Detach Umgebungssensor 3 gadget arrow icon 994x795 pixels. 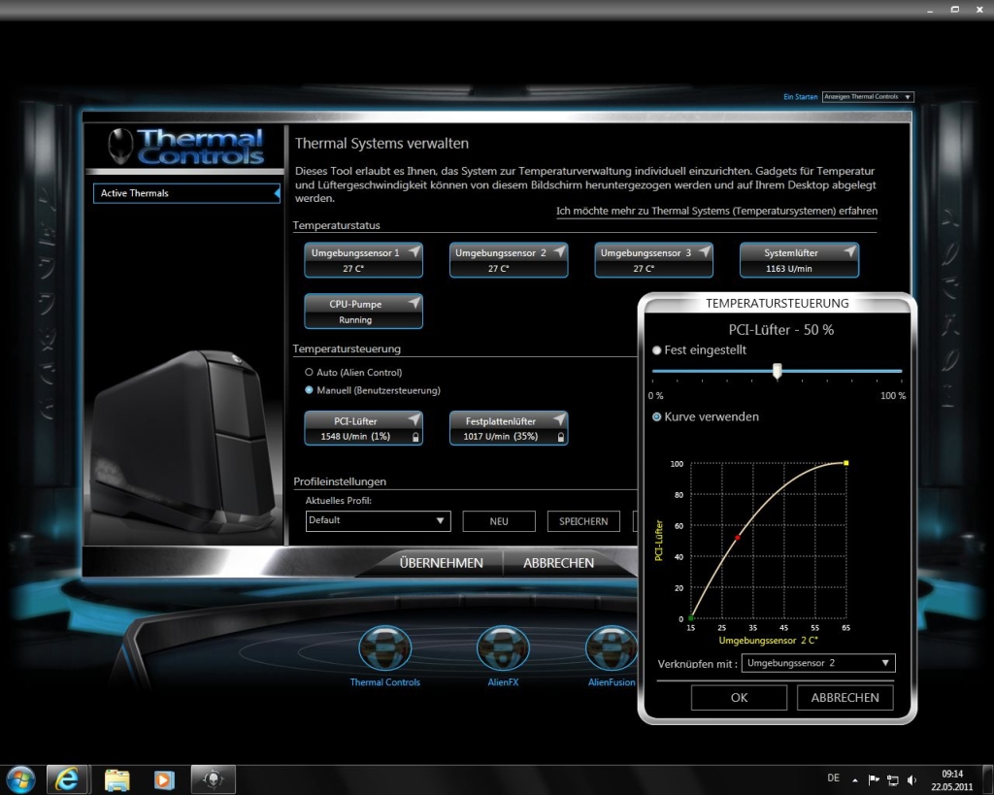705,251
